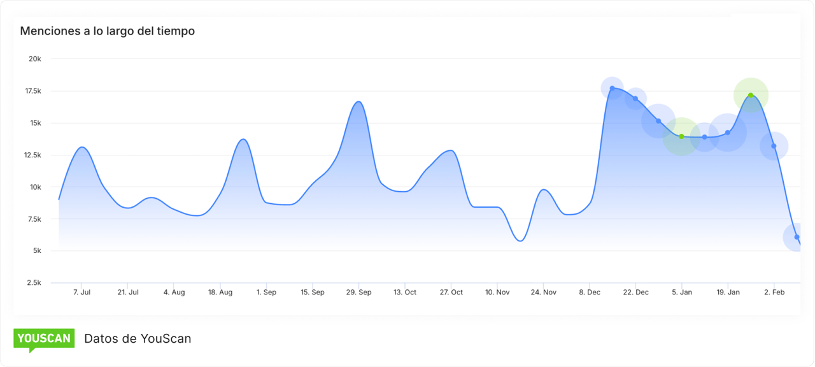Image resolution: width=815 pixels, height=367 pixels.
Task: Click the "Menciones a lo largo del tiempo" title
Action: tap(107, 31)
